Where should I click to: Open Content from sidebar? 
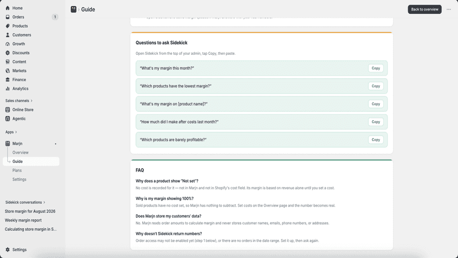pos(19,61)
